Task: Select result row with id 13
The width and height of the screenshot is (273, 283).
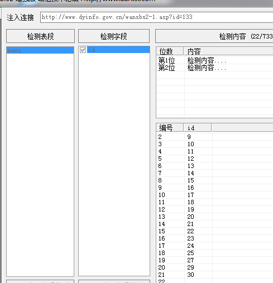Action: (215, 166)
